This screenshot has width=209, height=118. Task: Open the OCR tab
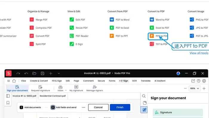[x=134, y=81]
